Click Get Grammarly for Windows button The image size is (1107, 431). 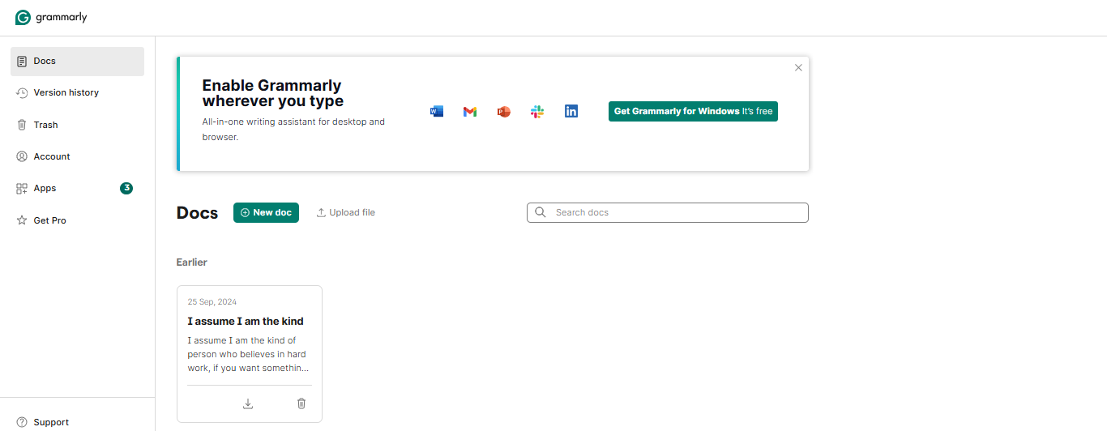pos(693,112)
